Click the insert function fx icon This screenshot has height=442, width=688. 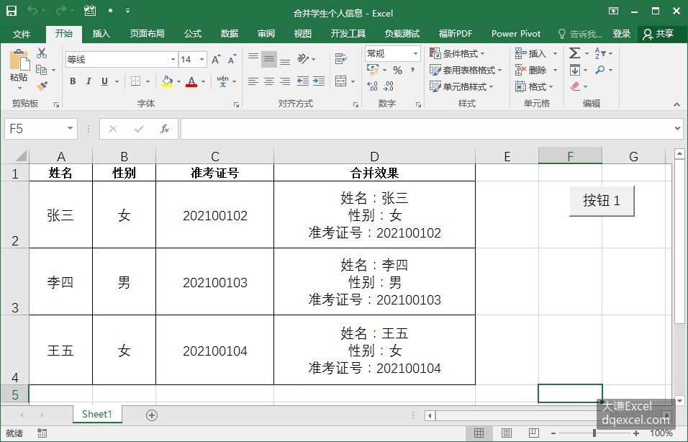pos(165,129)
